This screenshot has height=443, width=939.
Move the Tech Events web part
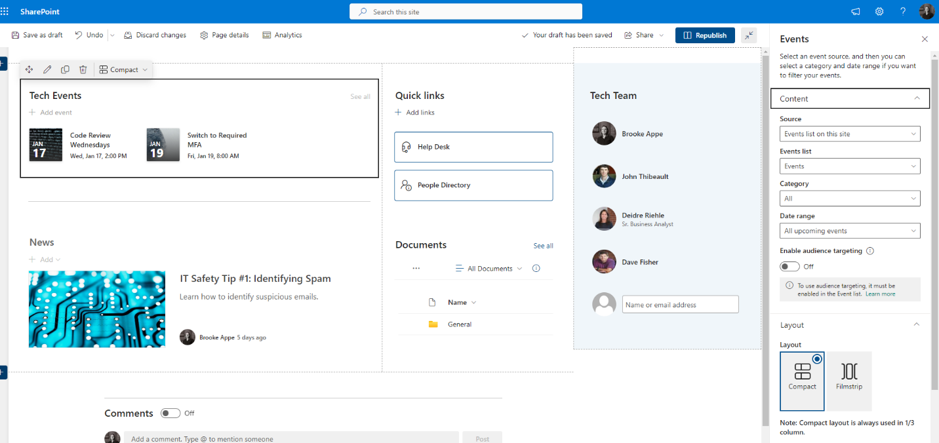click(x=29, y=69)
